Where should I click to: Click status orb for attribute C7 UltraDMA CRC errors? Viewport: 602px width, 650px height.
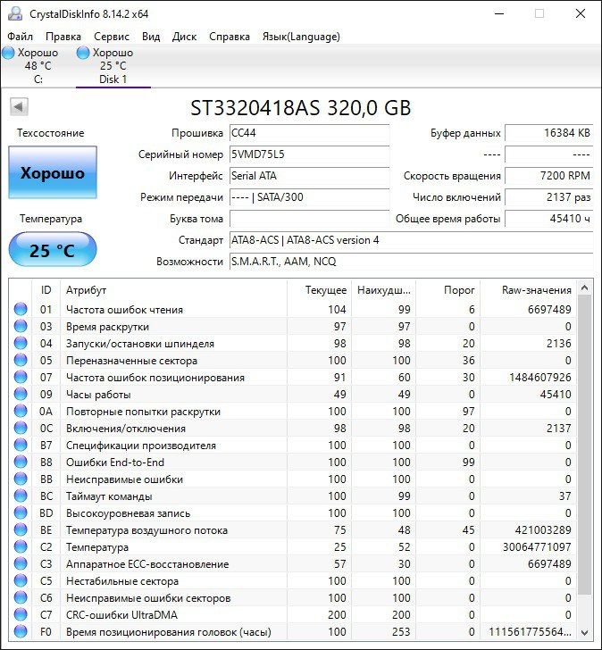[21, 615]
